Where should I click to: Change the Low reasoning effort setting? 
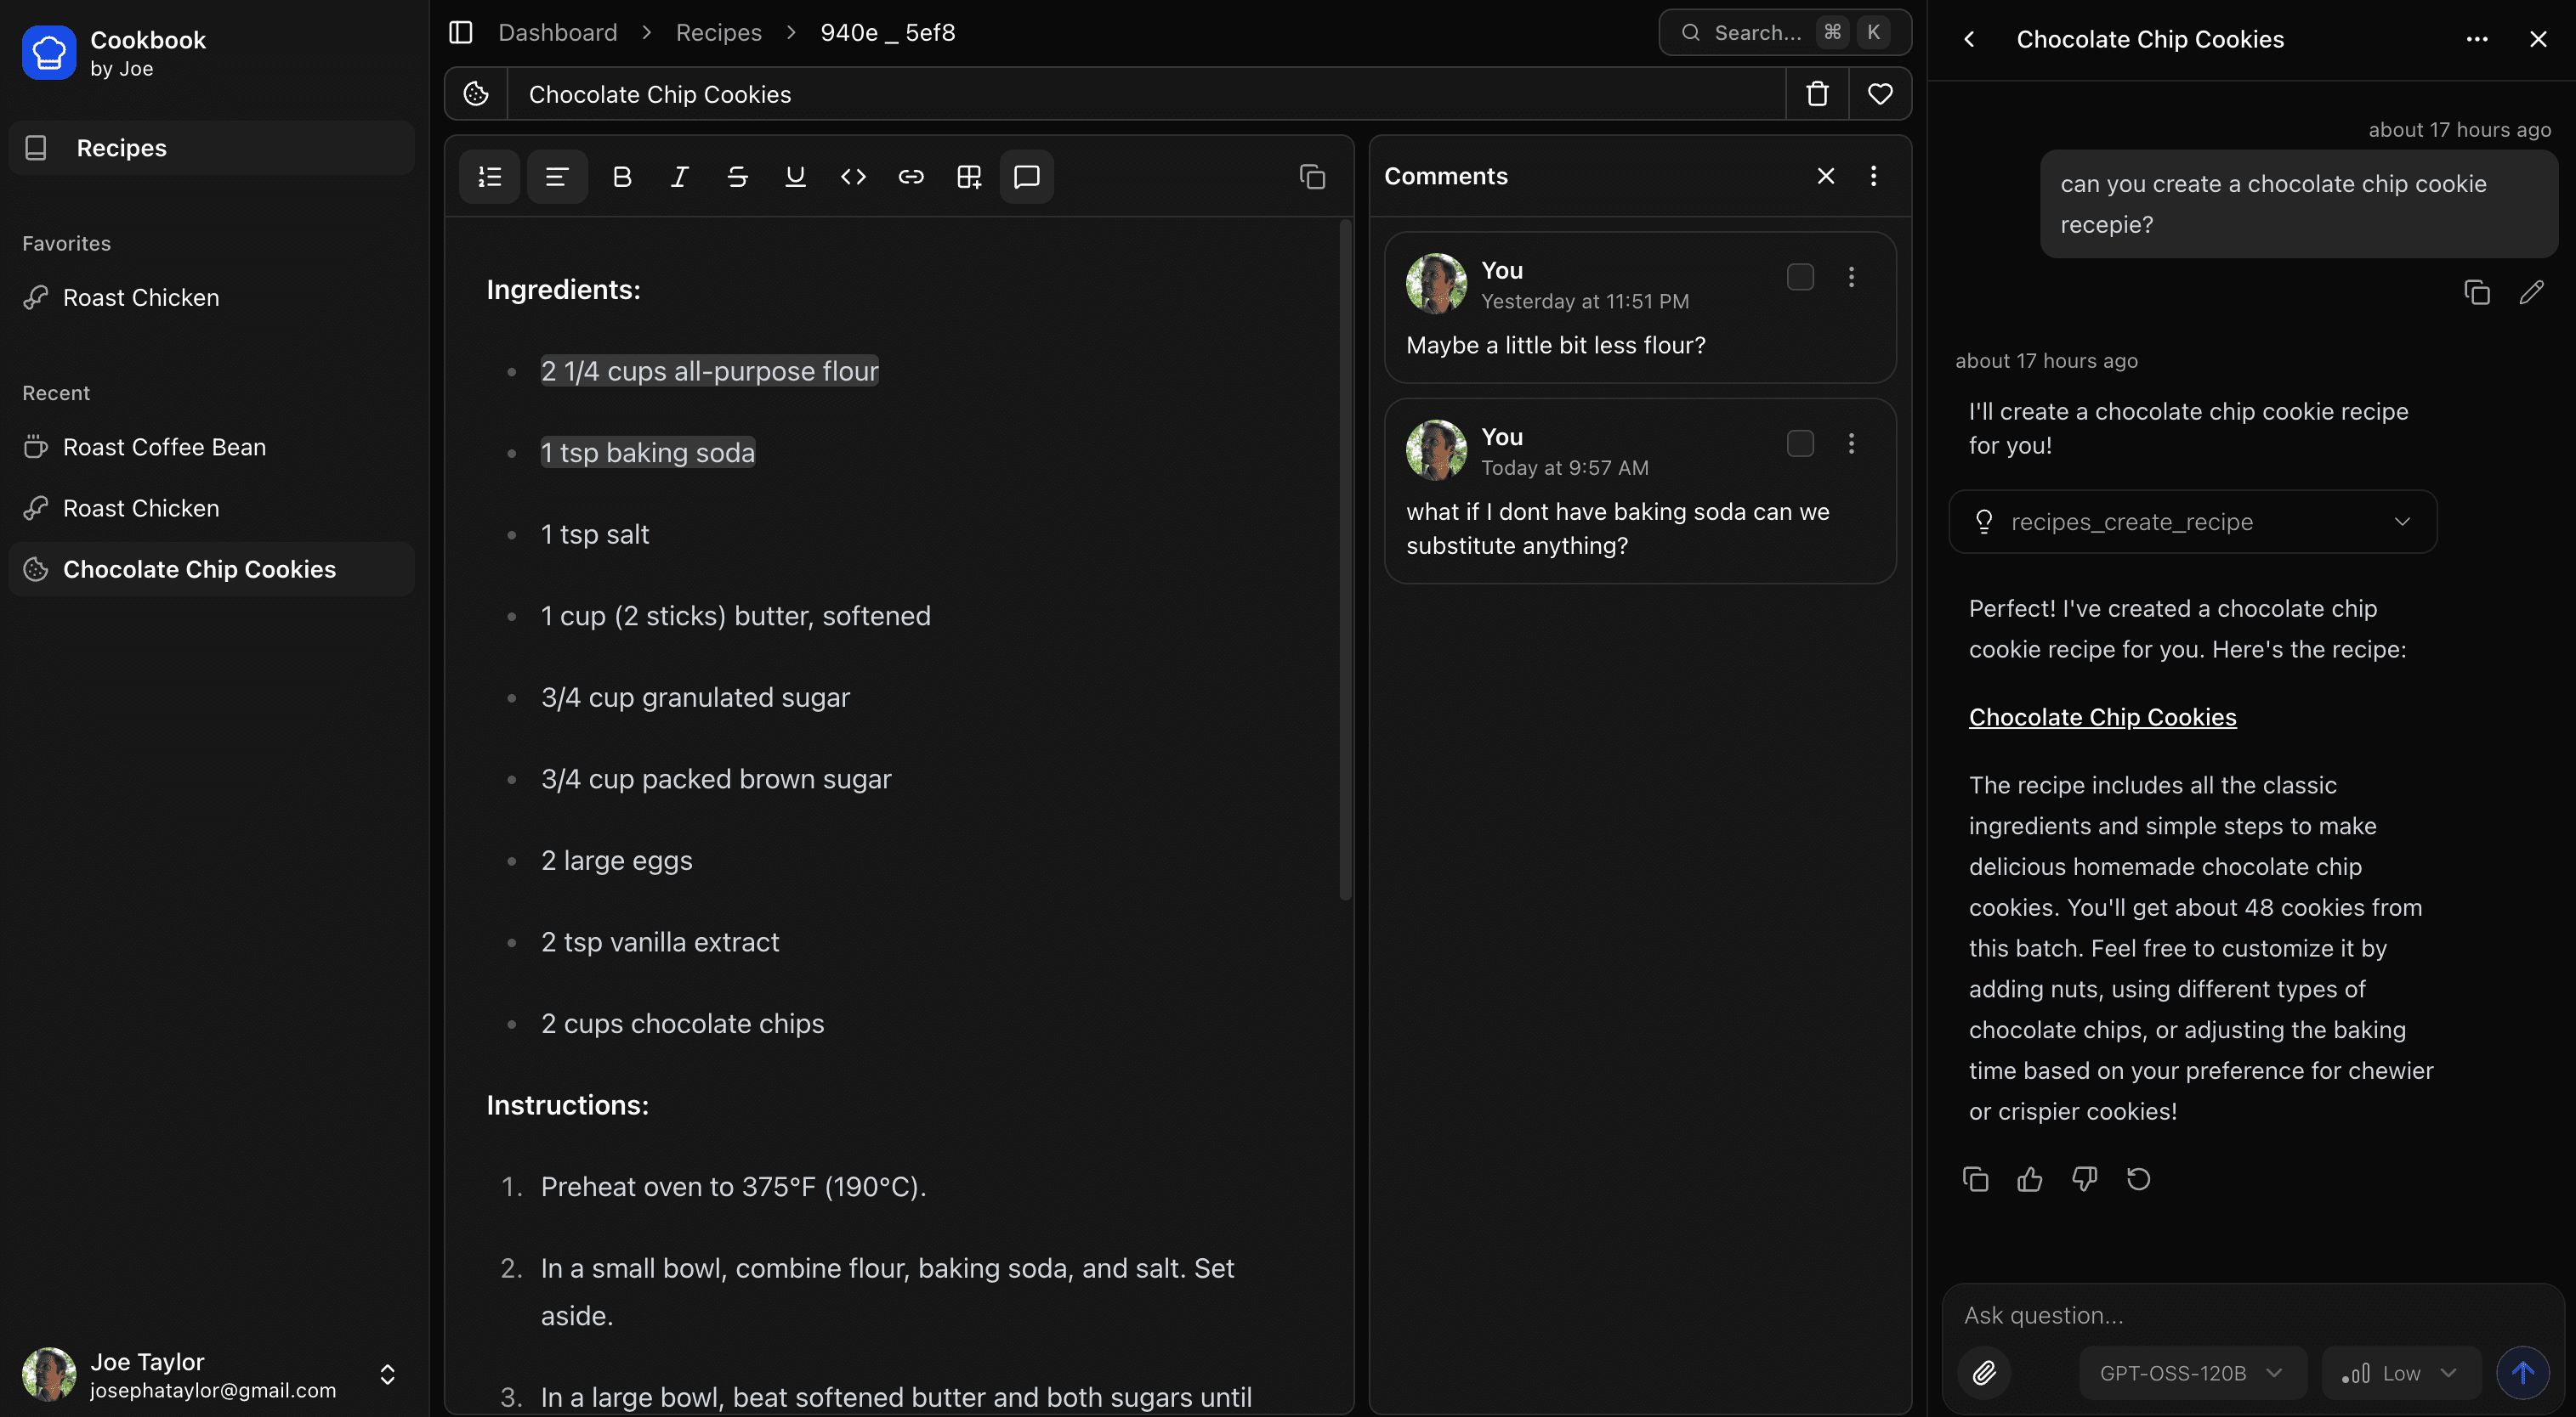pos(2400,1372)
